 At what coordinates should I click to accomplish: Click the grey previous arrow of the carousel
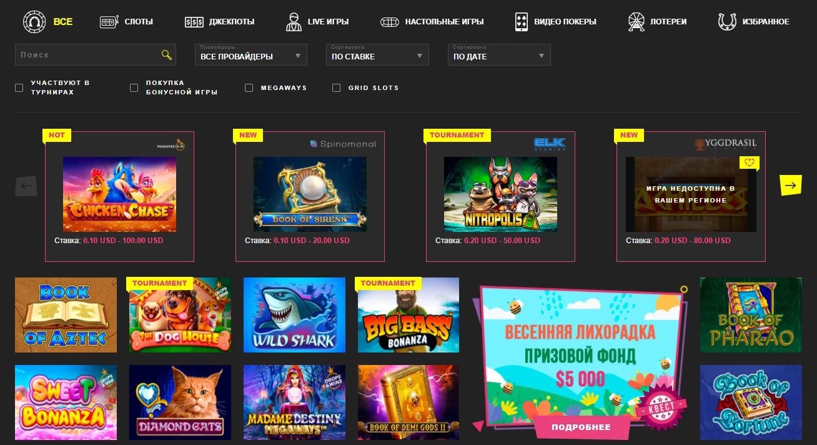click(26, 186)
